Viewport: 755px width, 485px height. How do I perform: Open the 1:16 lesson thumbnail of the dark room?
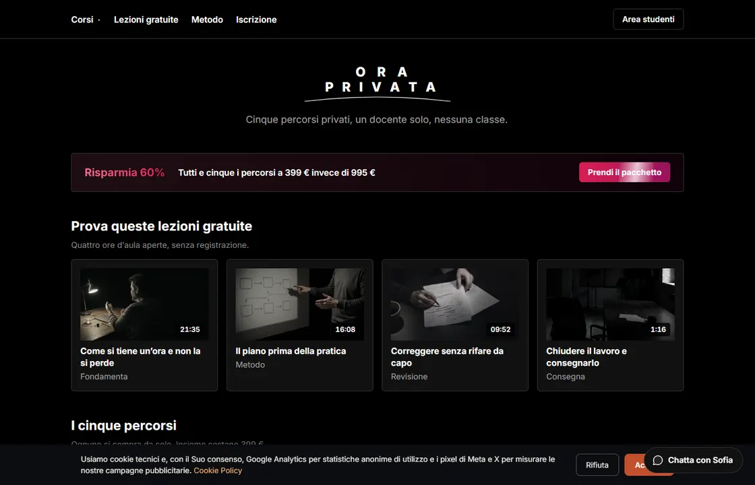tap(610, 304)
